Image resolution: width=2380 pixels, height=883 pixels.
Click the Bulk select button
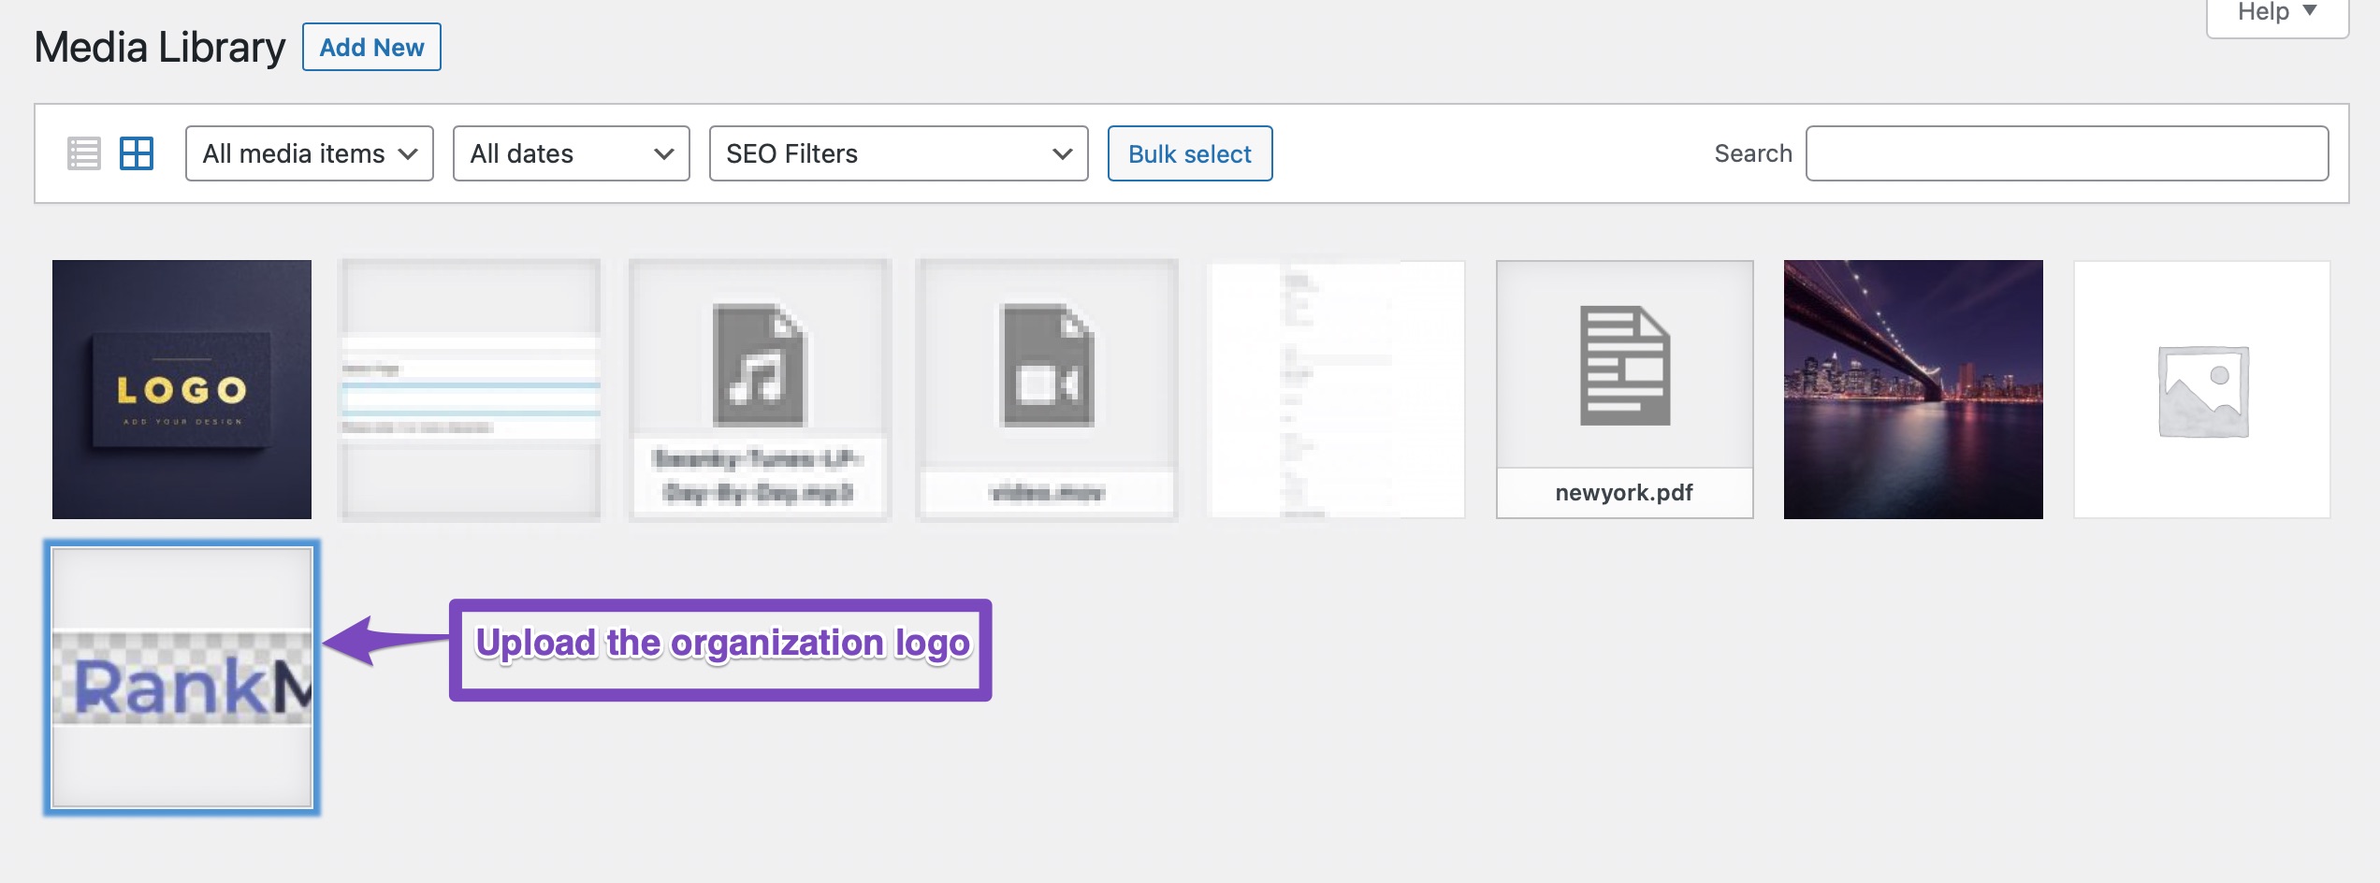click(1190, 153)
